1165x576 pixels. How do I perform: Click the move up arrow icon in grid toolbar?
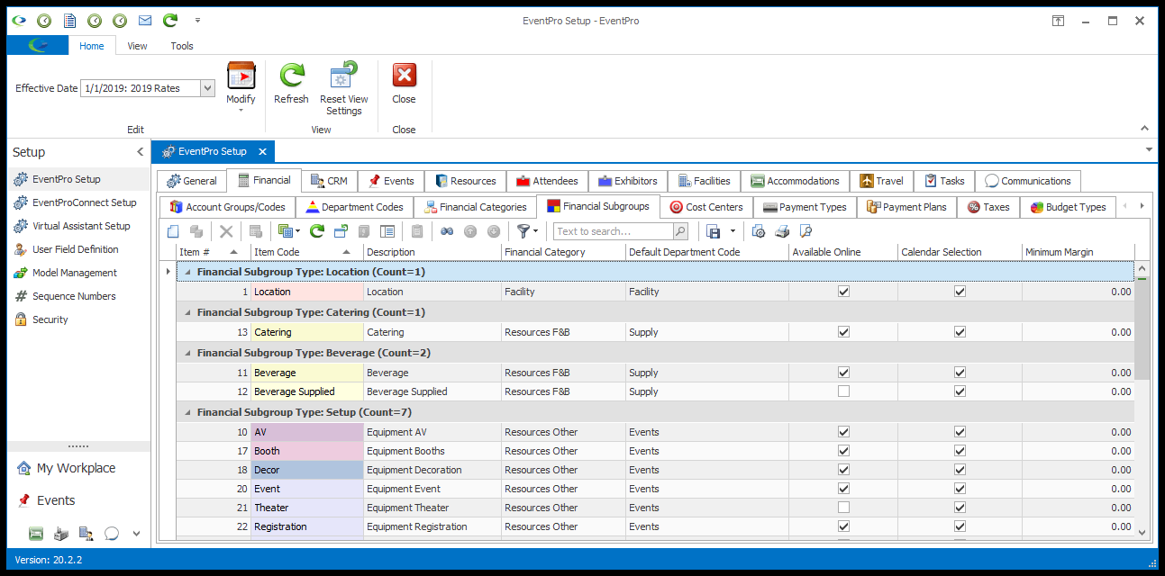pos(470,231)
